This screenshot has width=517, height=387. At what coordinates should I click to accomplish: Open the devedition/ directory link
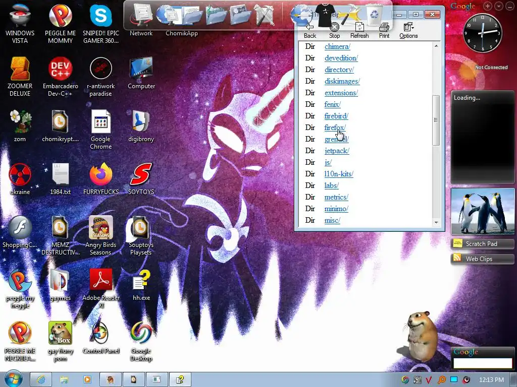(x=341, y=58)
